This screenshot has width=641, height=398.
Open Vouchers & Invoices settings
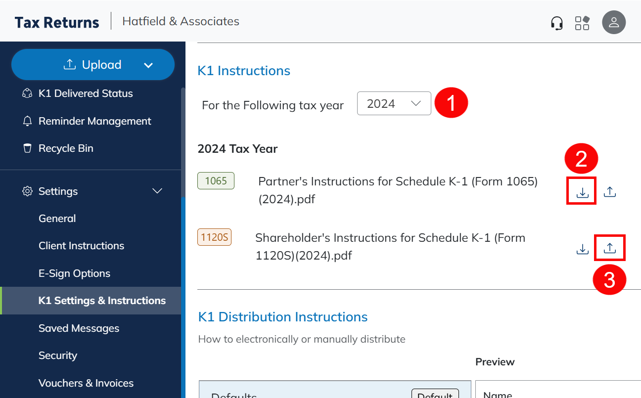pyautogui.click(x=86, y=383)
